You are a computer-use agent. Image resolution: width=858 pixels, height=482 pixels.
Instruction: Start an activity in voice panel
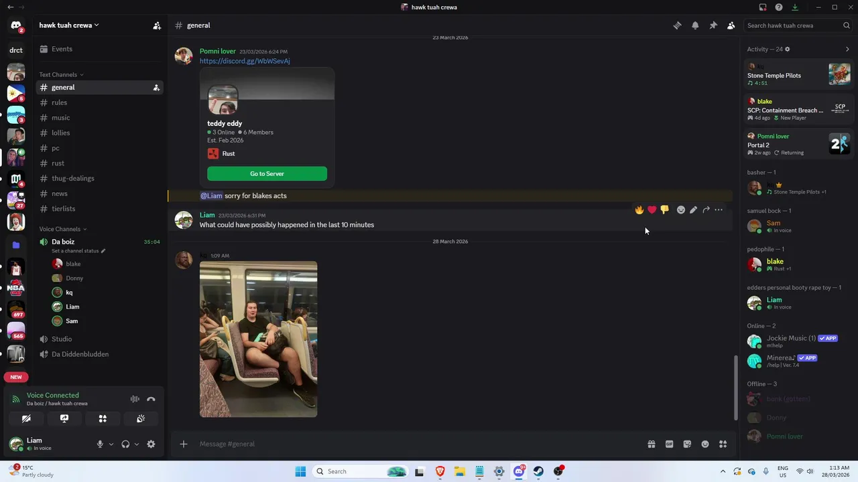pos(103,418)
